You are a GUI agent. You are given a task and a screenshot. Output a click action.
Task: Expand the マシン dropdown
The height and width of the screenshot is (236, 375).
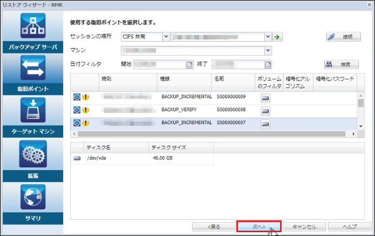[268, 51]
